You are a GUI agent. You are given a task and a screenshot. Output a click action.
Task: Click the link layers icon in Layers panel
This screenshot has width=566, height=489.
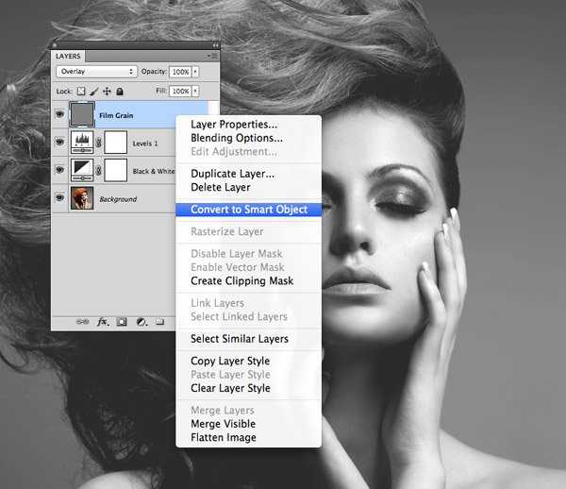[84, 321]
